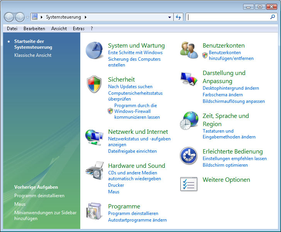Viewport: 281px width, 232px height.
Task: Click Autostartprogramme ändern
Action: point(137,220)
